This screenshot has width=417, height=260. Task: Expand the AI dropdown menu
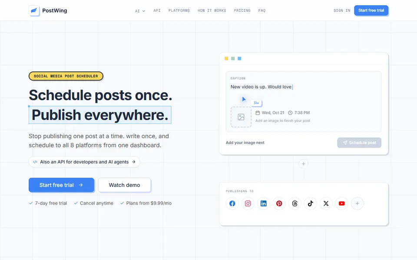pyautogui.click(x=140, y=11)
